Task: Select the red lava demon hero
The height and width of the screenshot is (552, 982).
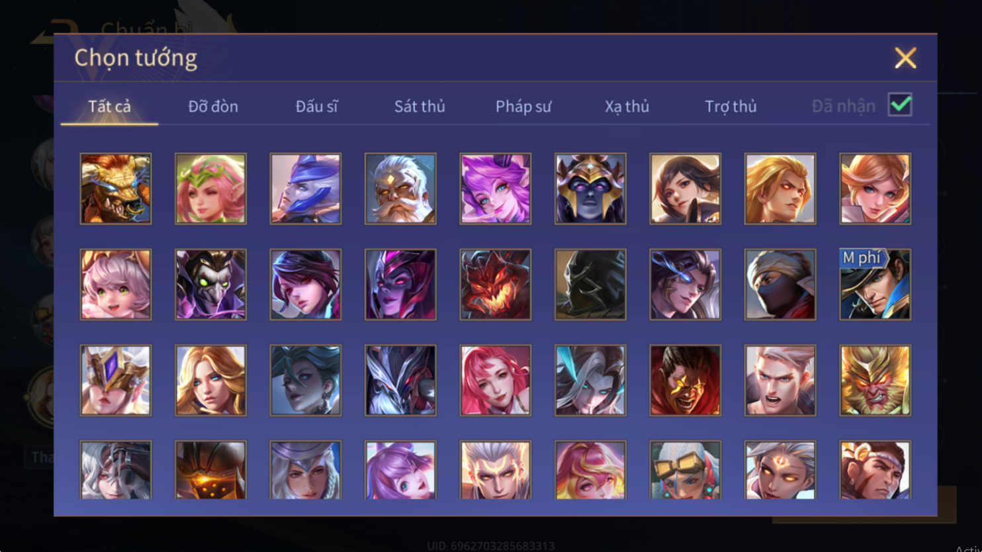Action: tap(495, 285)
